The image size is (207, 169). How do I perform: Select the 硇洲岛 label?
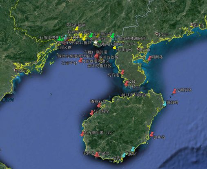tap(157, 57)
